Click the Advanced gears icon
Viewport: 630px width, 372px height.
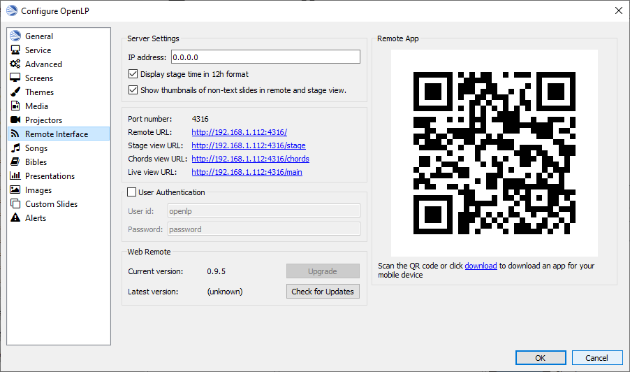(x=15, y=64)
